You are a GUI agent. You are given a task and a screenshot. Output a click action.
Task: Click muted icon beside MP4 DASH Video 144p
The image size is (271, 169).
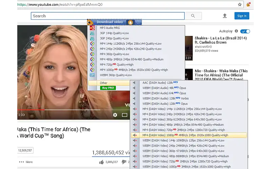coord(134,109)
